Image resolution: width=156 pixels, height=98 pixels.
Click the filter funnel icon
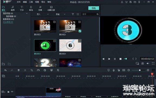coord(73,14)
